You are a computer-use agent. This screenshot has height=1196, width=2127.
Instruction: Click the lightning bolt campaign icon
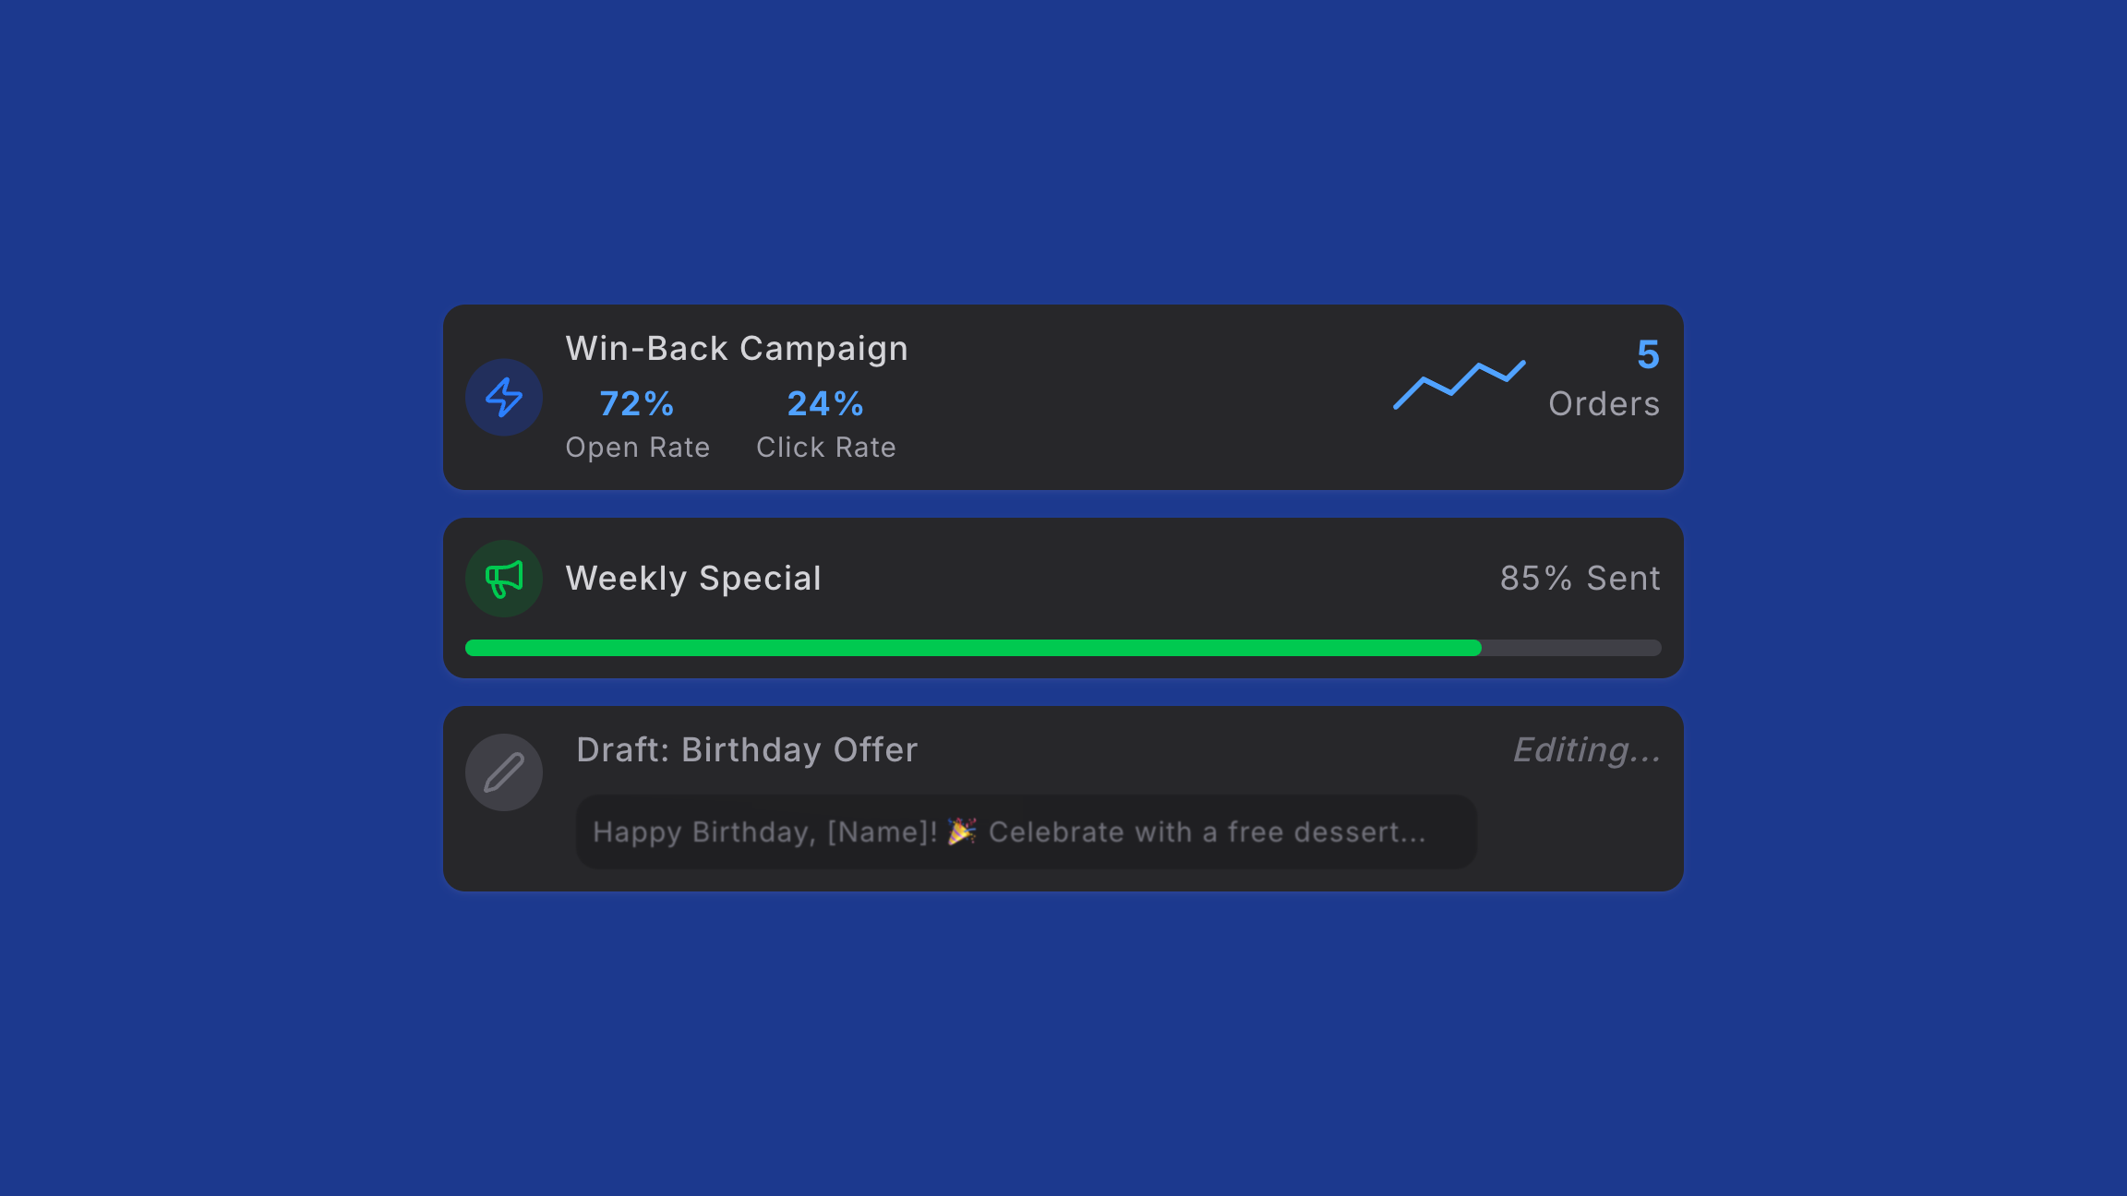(x=504, y=398)
